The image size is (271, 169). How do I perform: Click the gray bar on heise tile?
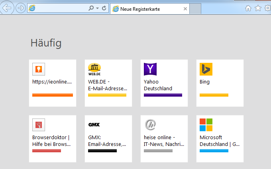(x=158, y=151)
